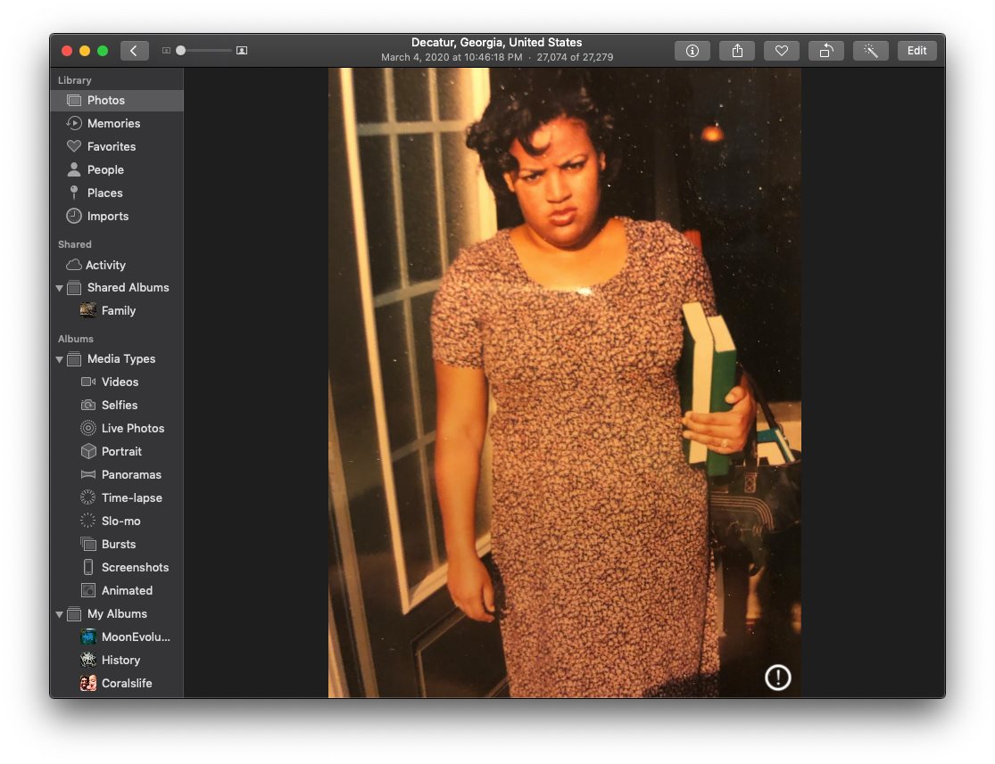Select Memories in the sidebar
995x764 pixels.
pyautogui.click(x=113, y=124)
